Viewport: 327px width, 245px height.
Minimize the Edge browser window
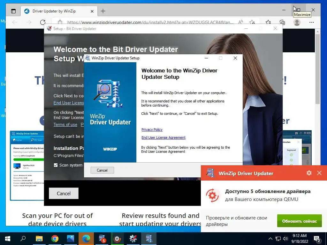284,10
